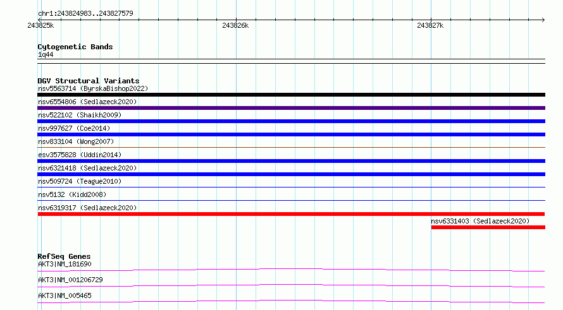Click the 1q44 cytogenetic band label
Screen dimensions: 563x310
click(x=46, y=54)
